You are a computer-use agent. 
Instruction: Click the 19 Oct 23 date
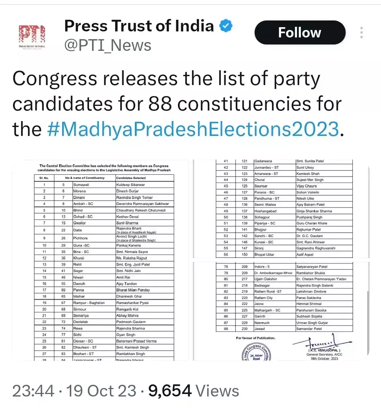coord(101,391)
